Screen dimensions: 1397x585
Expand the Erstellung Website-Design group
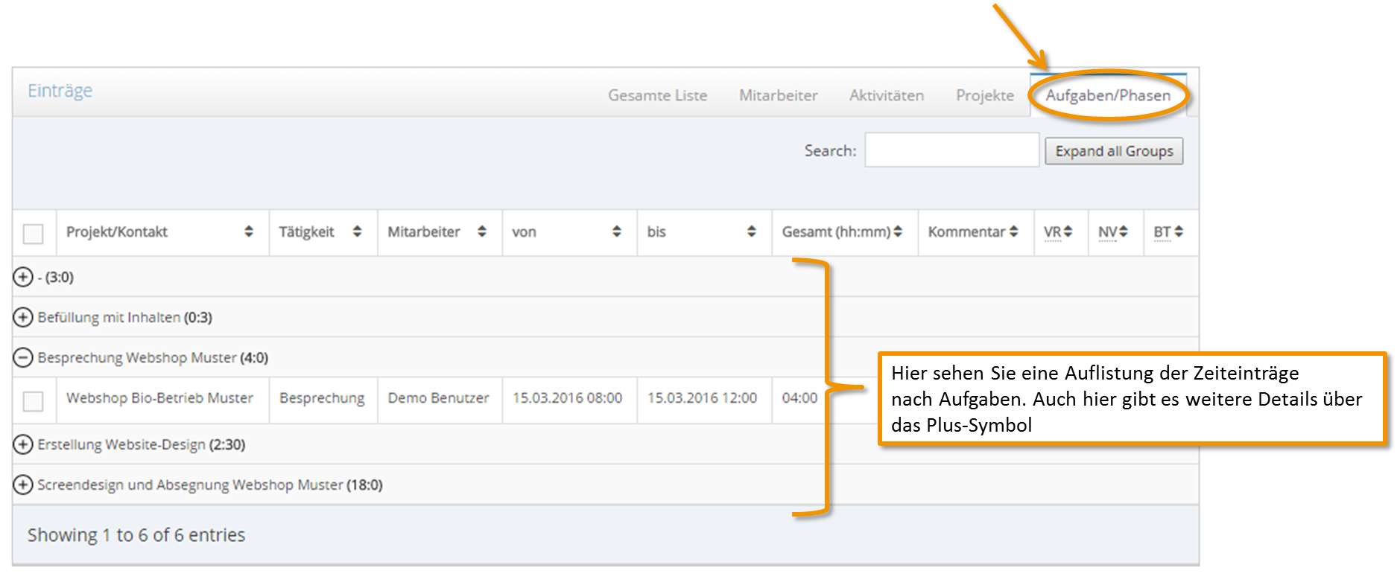[x=24, y=444]
